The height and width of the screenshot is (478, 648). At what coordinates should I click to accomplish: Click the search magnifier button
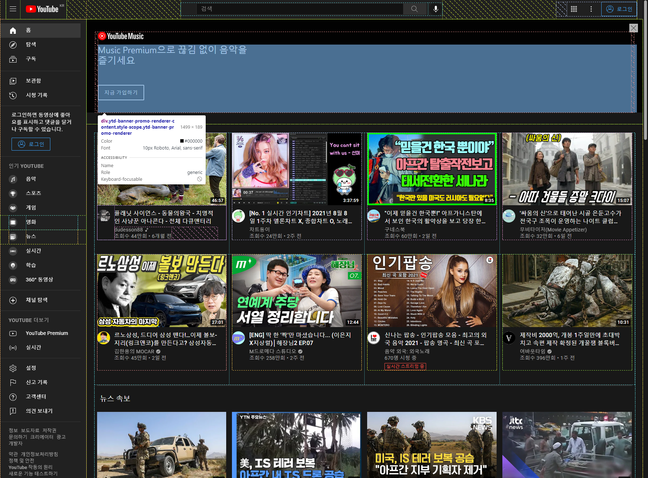(415, 9)
